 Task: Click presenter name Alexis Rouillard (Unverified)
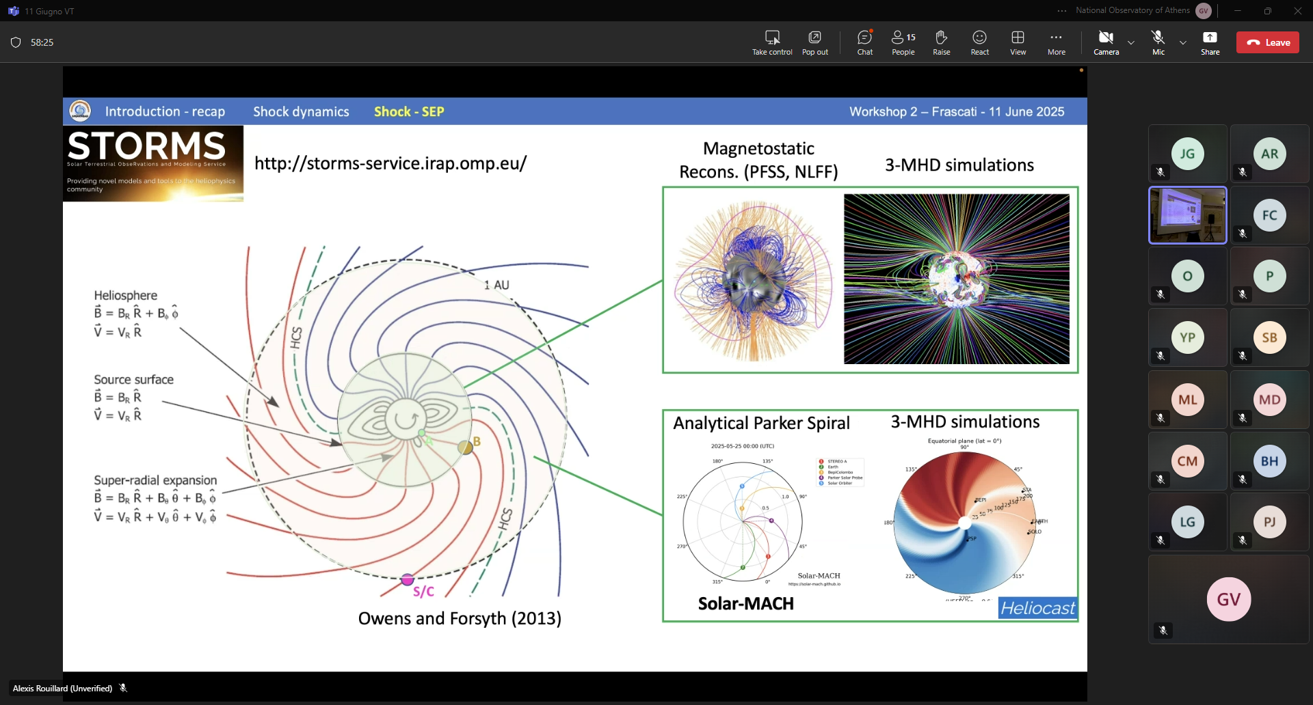pyautogui.click(x=62, y=688)
